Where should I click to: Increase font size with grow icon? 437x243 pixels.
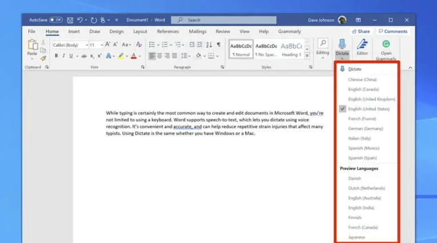click(108, 44)
